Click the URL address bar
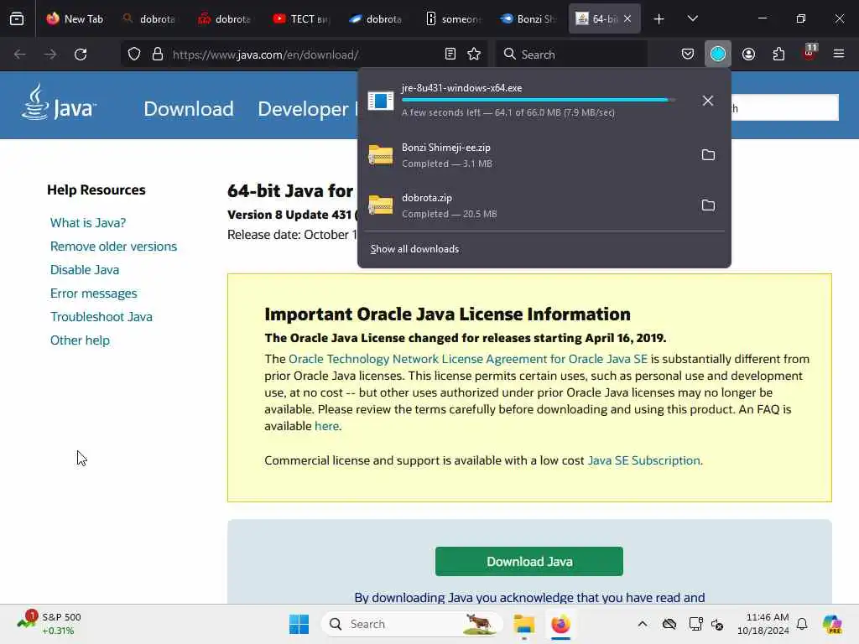The image size is (859, 644). click(x=305, y=55)
